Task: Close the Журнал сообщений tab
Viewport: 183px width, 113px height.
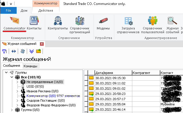Action: coord(42,44)
